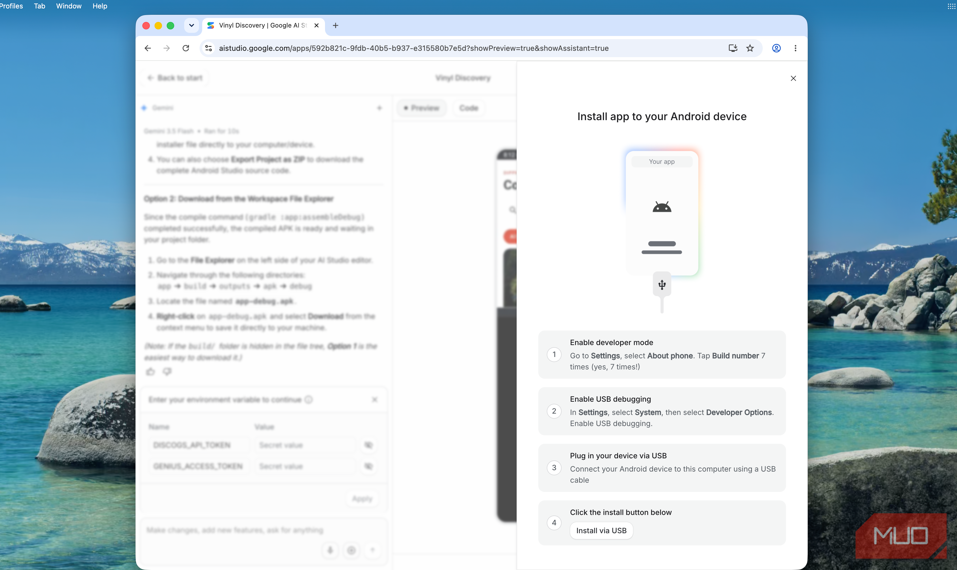The image size is (957, 570).
Task: Select the Vinyl Discovery tab
Action: tap(263, 25)
